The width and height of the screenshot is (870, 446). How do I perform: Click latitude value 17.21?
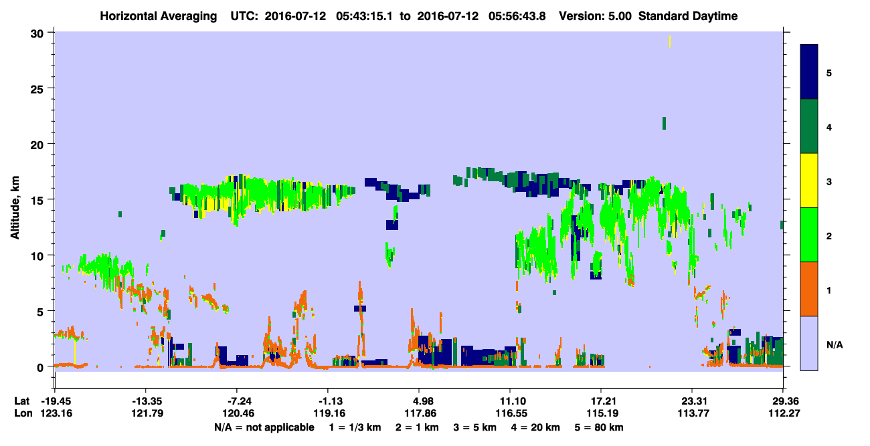pos(602,401)
